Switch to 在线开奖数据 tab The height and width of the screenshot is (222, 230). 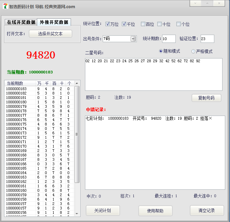pyautogui.click(x=21, y=22)
